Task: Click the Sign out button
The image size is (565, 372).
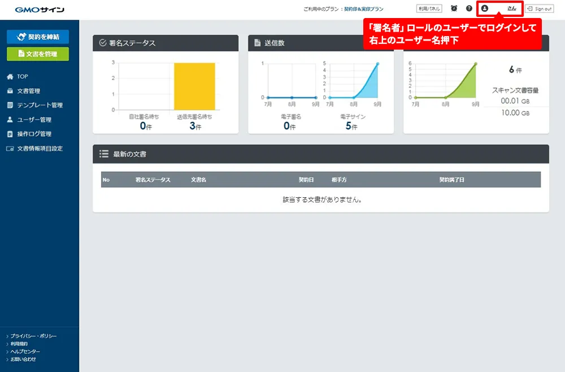Action: click(539, 9)
